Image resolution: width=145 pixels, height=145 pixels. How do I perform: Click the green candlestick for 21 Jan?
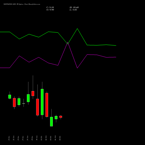pos(10,97)
